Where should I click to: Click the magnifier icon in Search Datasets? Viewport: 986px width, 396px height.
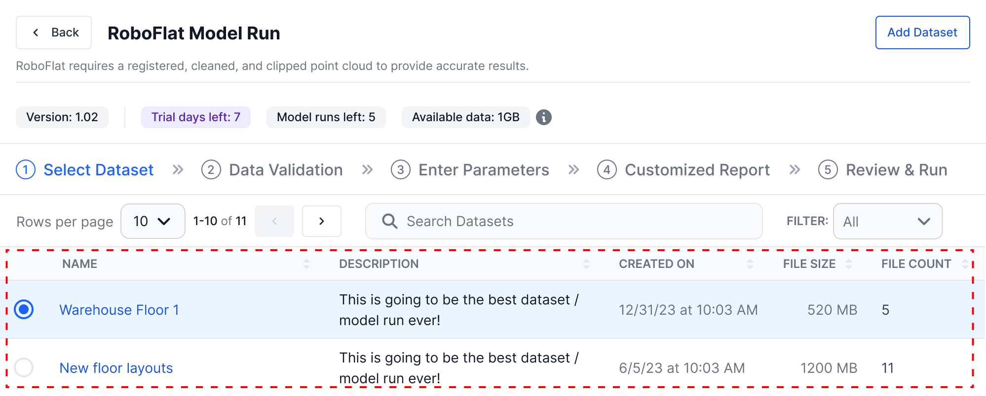tap(389, 221)
